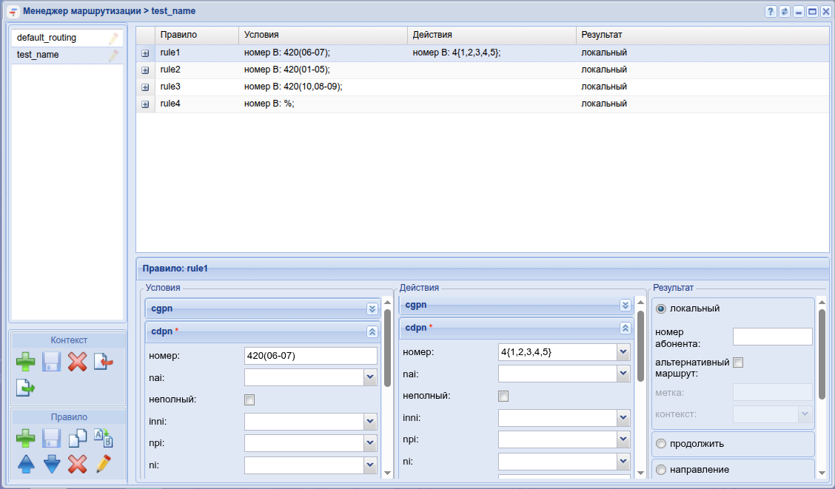Click the Результат panel vertical scrollbar
This screenshot has height=489, width=835.
point(822,354)
